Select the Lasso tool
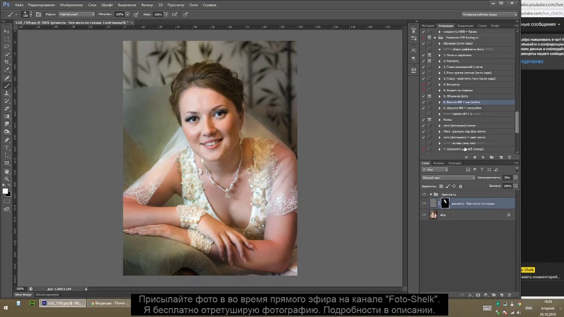564x317 pixels. point(7,47)
